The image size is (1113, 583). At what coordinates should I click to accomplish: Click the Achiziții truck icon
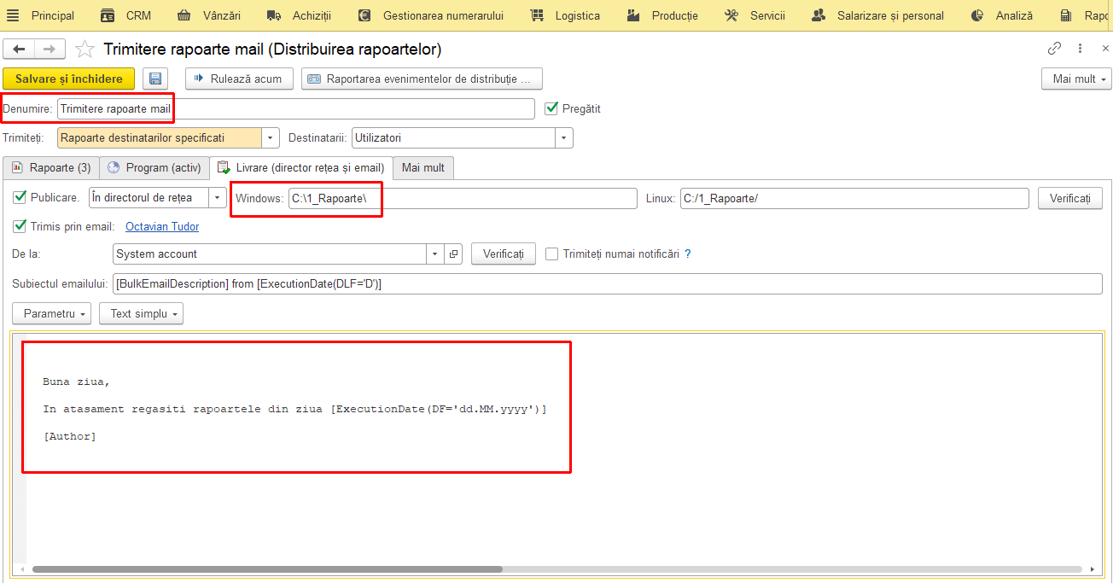pyautogui.click(x=274, y=15)
